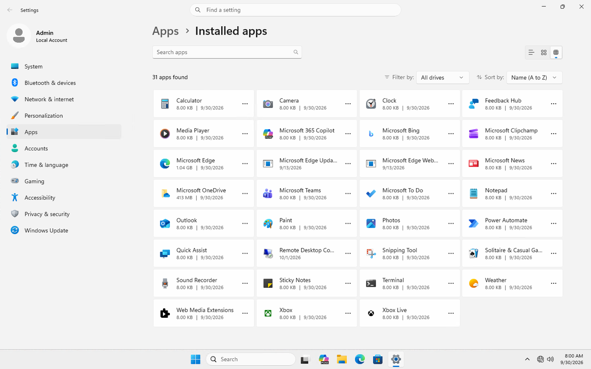Click the Microsoft OneDrive icon
Viewport: 591px width, 369px height.
point(165,194)
